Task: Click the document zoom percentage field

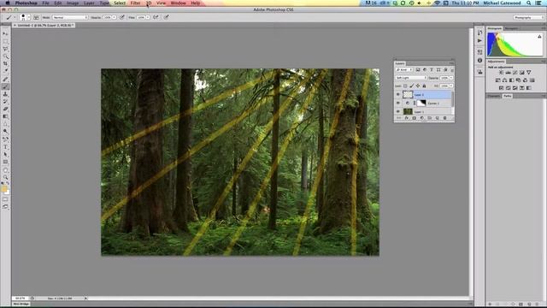Action: pos(21,299)
